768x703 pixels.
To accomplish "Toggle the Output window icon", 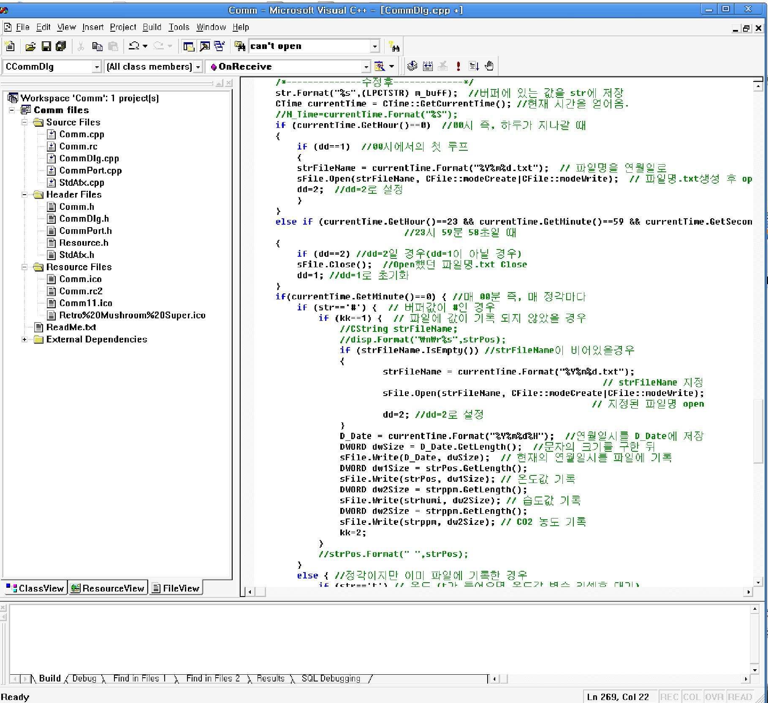I will [204, 46].
